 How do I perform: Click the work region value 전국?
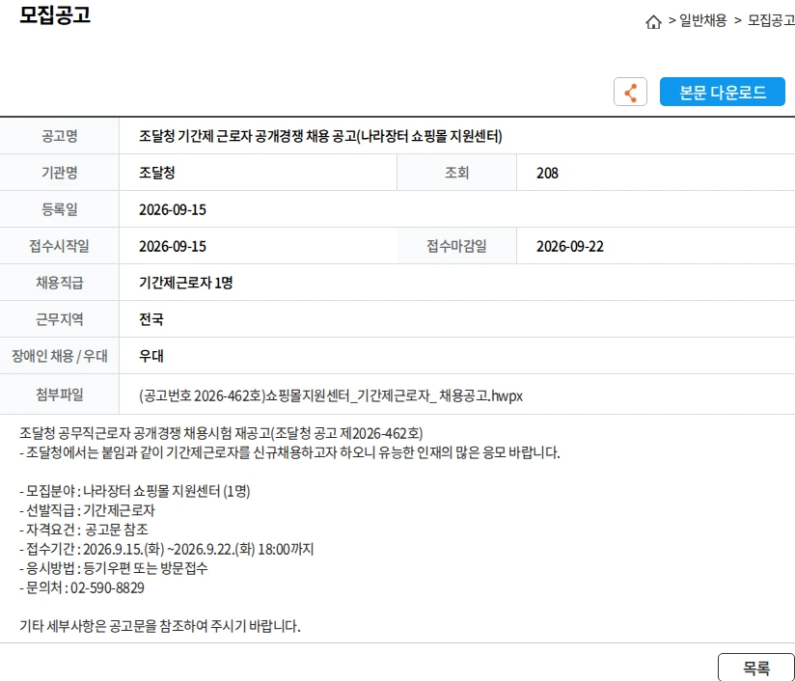click(151, 319)
